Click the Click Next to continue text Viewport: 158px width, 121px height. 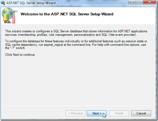(20, 55)
